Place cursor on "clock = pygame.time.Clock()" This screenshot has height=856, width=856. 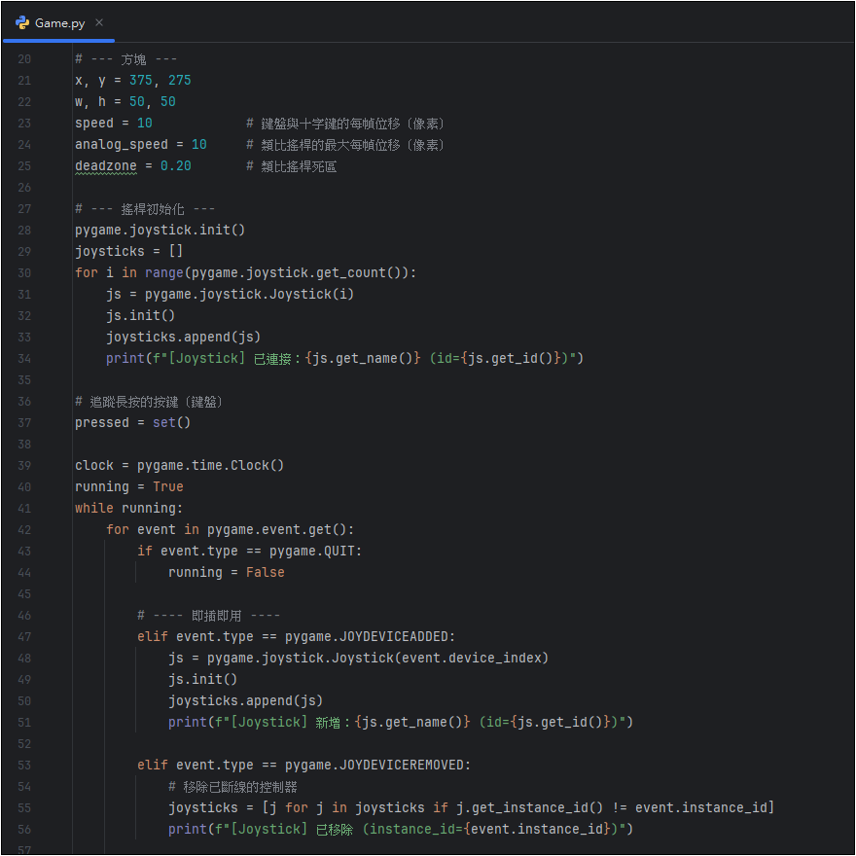179,465
